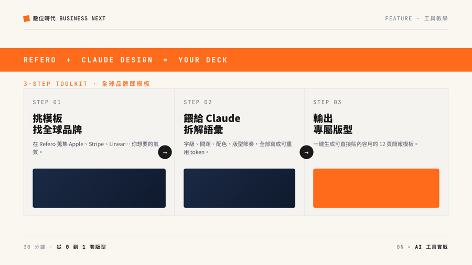
Task: Click the 30 分鐘 footer text
Action: pos(34,247)
